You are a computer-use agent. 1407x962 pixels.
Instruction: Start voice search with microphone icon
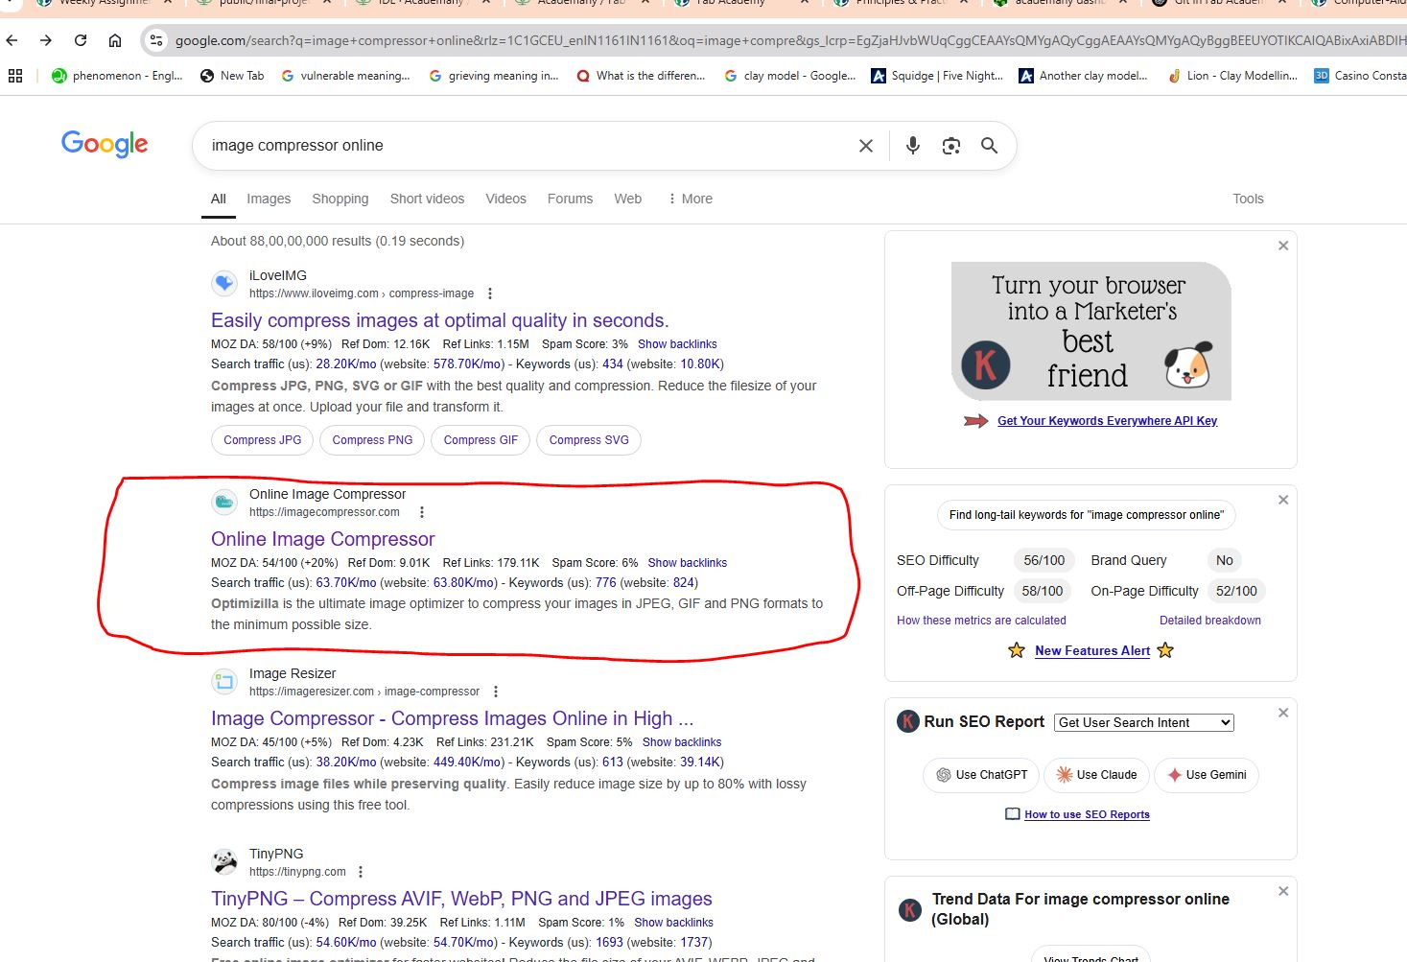(913, 146)
